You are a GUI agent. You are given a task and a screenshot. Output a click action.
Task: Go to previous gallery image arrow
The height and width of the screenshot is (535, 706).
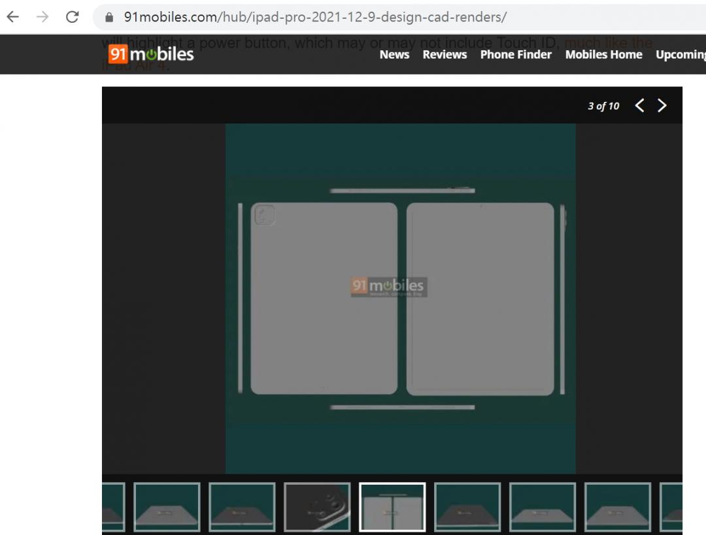(x=640, y=106)
